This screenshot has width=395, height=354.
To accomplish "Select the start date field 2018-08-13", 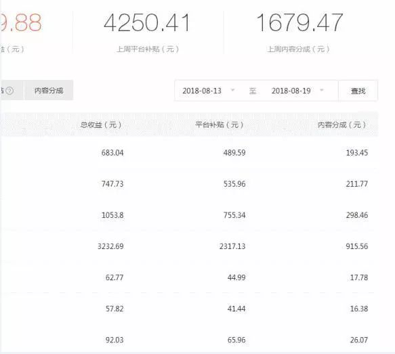I will (202, 91).
